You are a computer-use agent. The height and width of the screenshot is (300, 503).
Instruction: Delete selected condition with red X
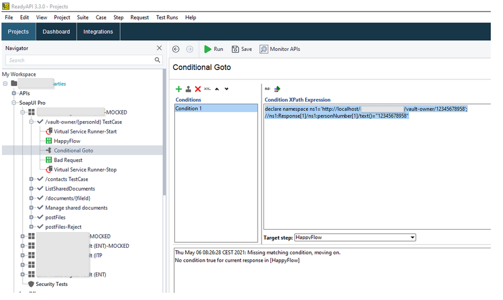(x=198, y=89)
